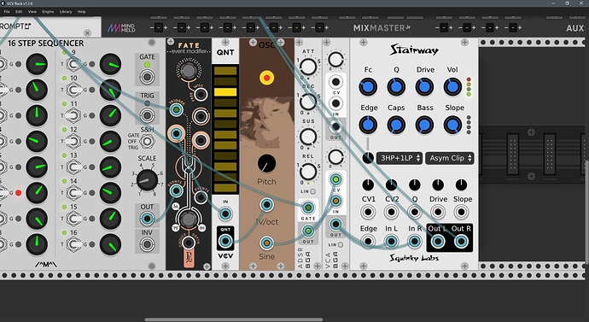Click the Stairway CV1 input jack
589x322 pixels.
pos(368,213)
